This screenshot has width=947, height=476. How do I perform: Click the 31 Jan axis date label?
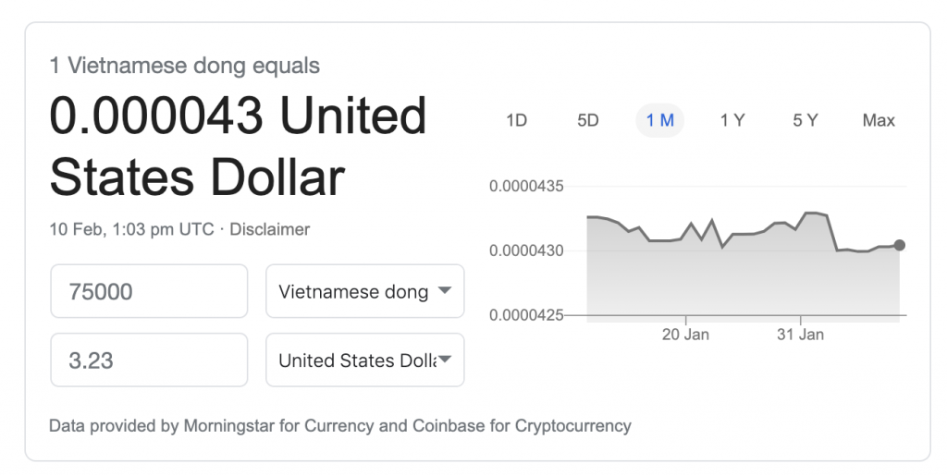pyautogui.click(x=800, y=334)
